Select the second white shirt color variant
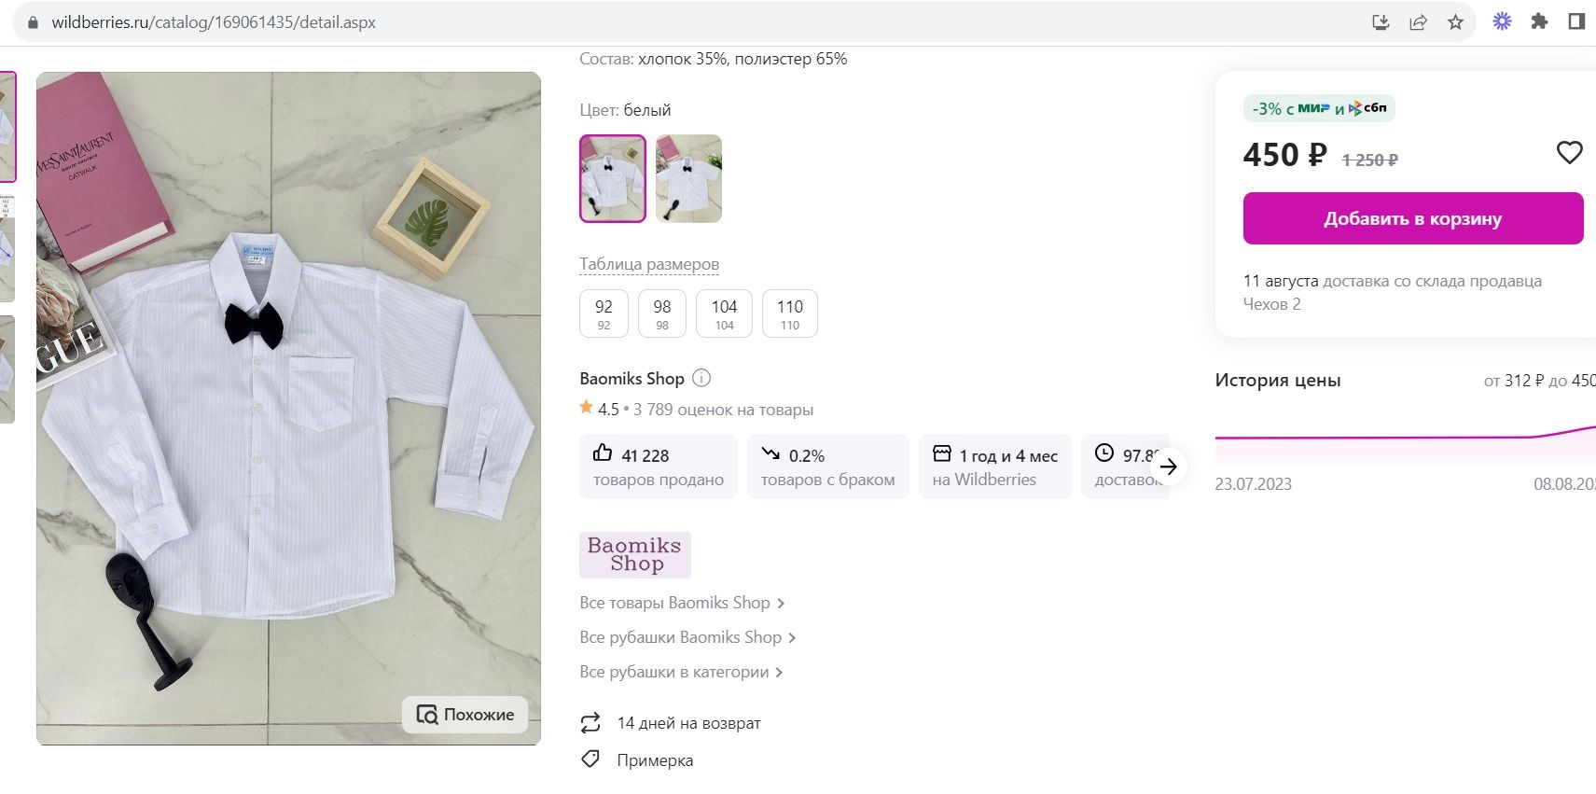This screenshot has height=794, width=1596. (x=688, y=178)
